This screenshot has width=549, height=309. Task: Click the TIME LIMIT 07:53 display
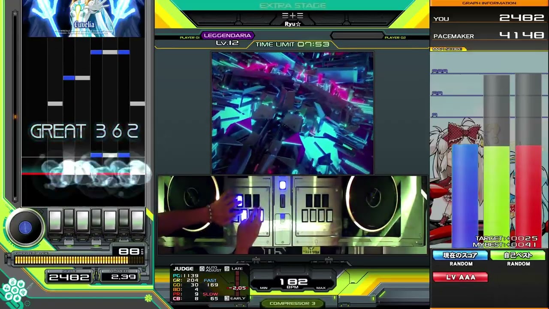coord(293,44)
